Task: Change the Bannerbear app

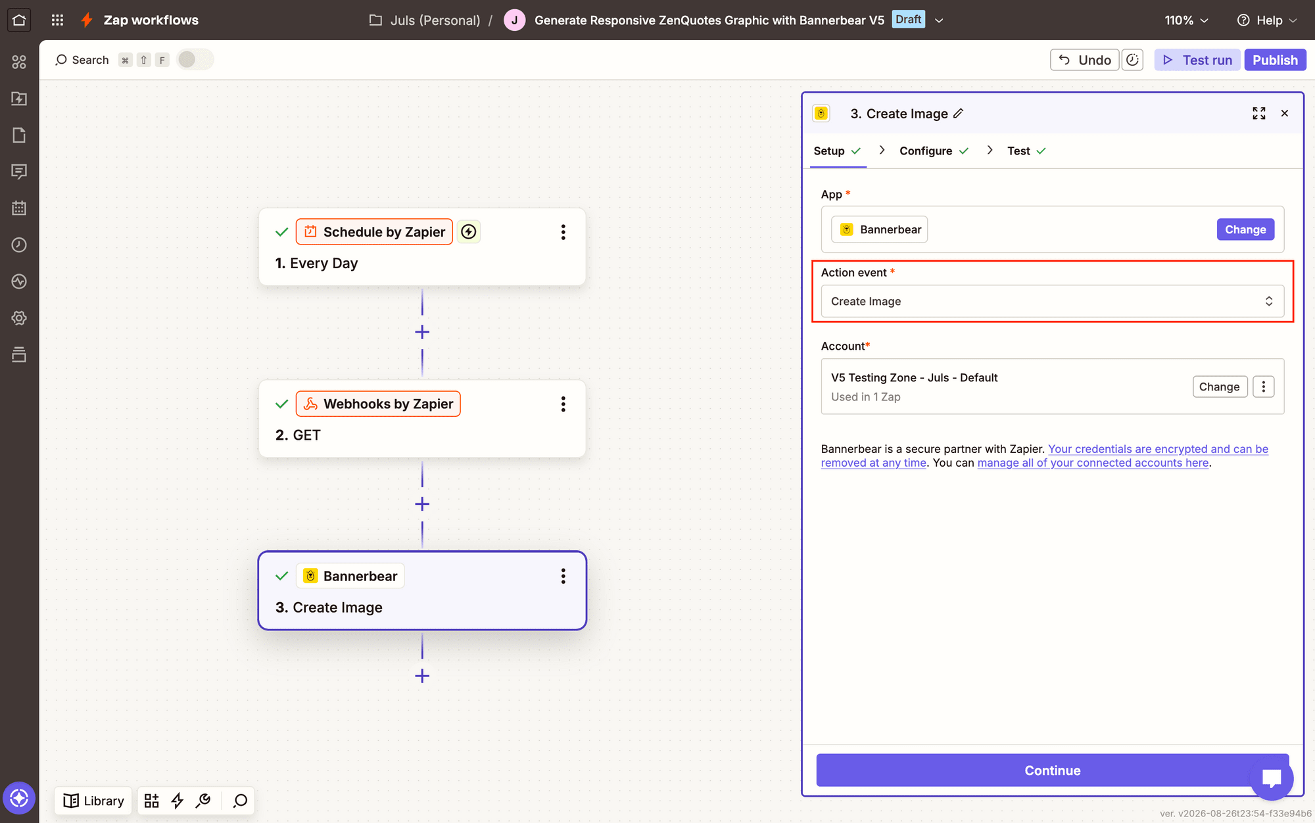Action: tap(1245, 229)
